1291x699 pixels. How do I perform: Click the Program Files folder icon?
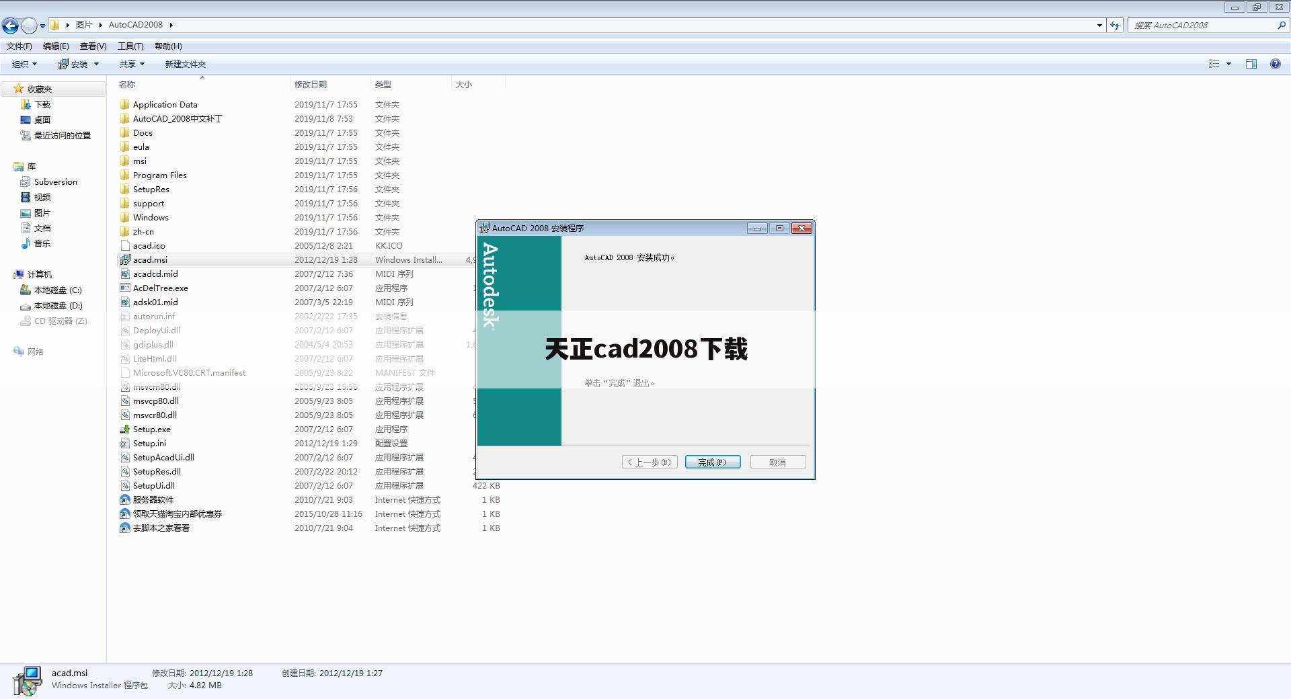click(124, 175)
